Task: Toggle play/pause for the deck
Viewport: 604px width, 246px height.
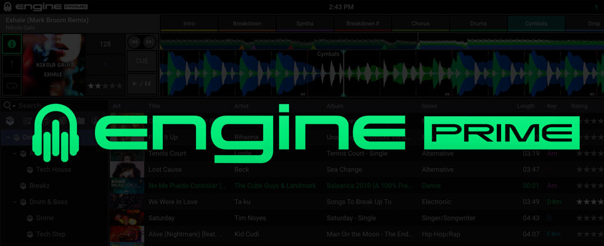Action: point(142,84)
